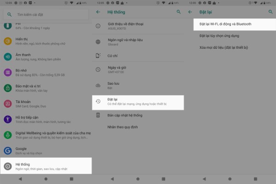Tap the Hệ thống info icon
This screenshot has height=184, width=276.
8,166
